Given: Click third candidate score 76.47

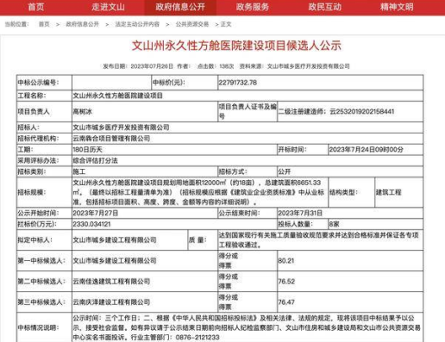Looking at the screenshot, I should click(286, 302).
